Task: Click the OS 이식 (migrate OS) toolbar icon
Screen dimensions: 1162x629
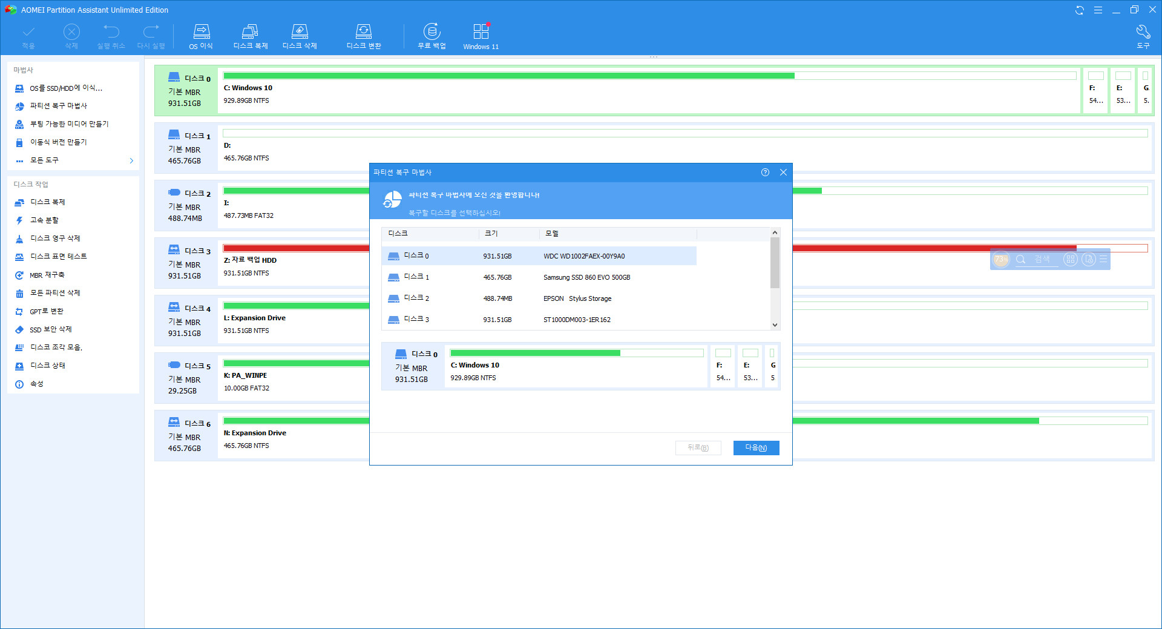Action: (201, 37)
